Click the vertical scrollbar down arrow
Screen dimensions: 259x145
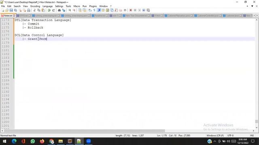coord(257,127)
